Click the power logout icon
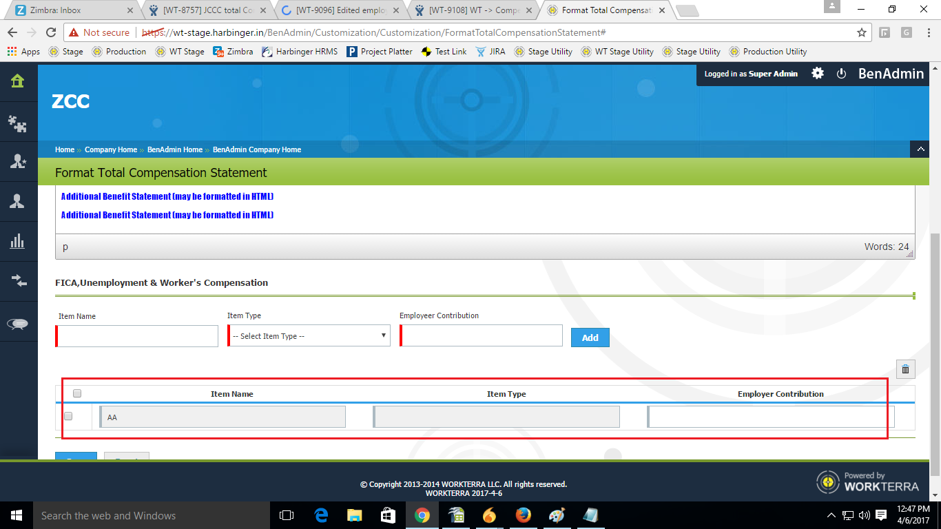The height and width of the screenshot is (529, 941). [841, 74]
